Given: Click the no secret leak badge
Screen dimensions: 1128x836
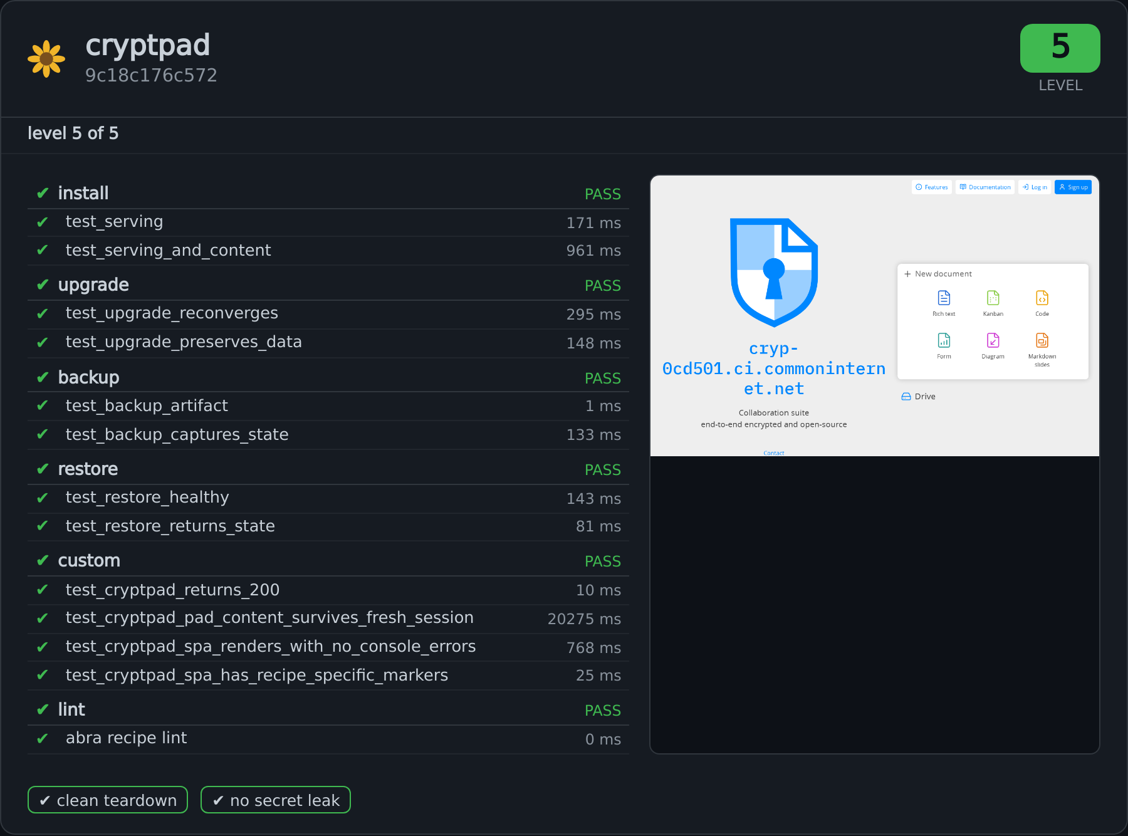Looking at the screenshot, I should click(276, 800).
